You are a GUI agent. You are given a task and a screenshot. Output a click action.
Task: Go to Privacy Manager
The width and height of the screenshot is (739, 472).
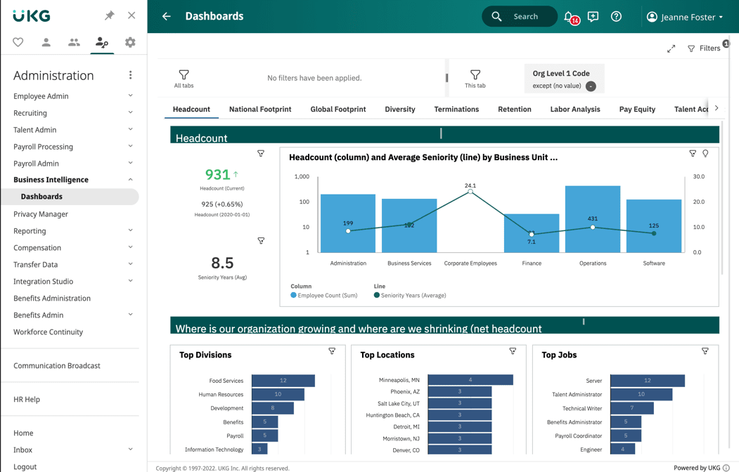(41, 214)
